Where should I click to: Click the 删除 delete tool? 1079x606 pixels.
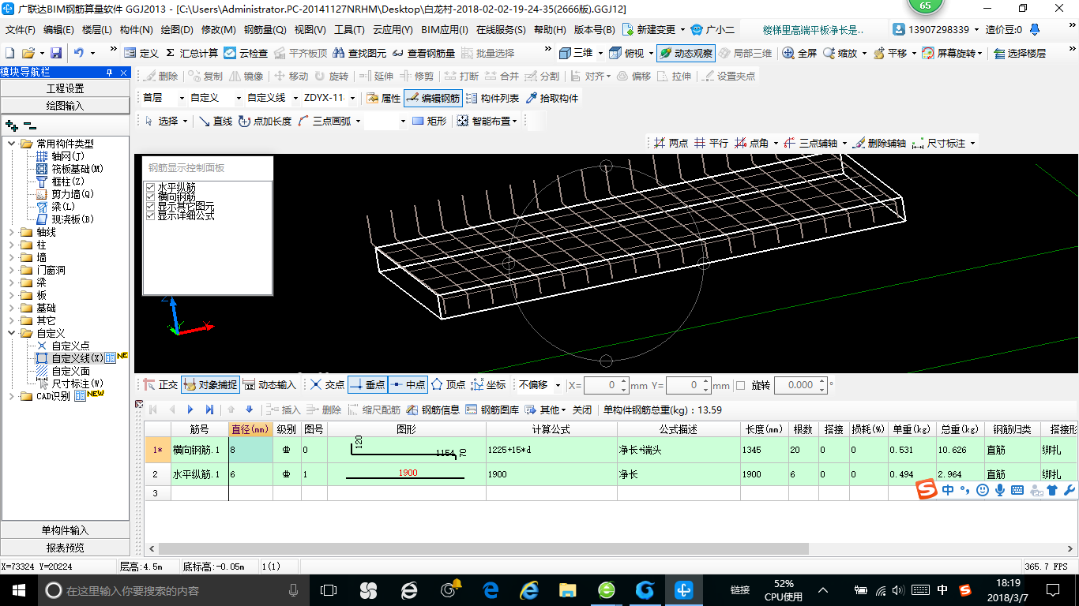tap(160, 76)
